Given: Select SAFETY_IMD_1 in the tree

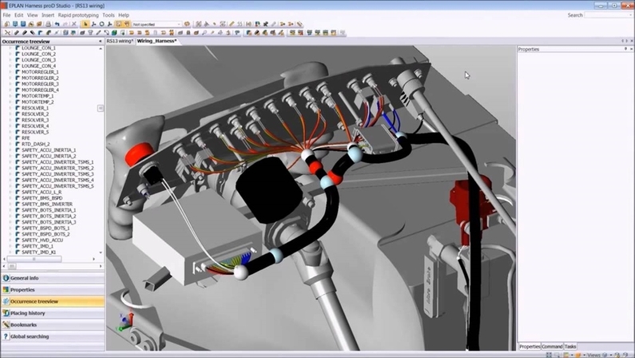Looking at the screenshot, I should point(38,246).
